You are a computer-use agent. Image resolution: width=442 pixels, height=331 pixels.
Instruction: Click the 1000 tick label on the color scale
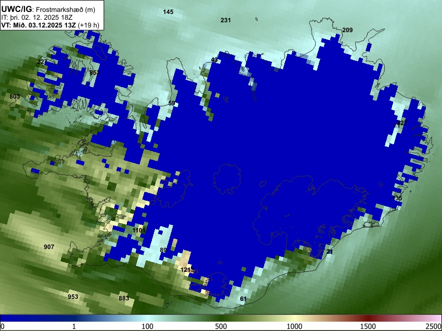[294, 326]
